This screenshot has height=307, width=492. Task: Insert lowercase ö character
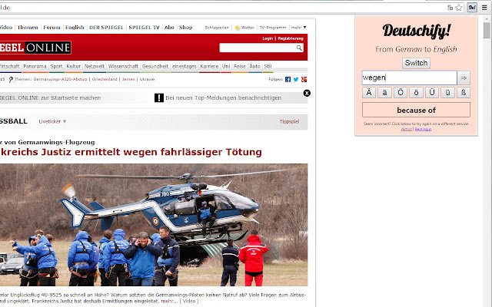416,92
